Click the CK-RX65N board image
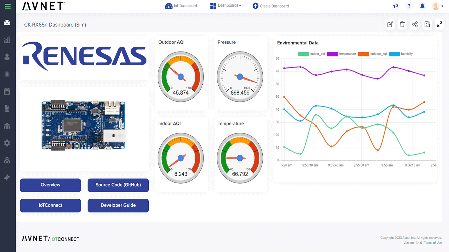 (84, 125)
